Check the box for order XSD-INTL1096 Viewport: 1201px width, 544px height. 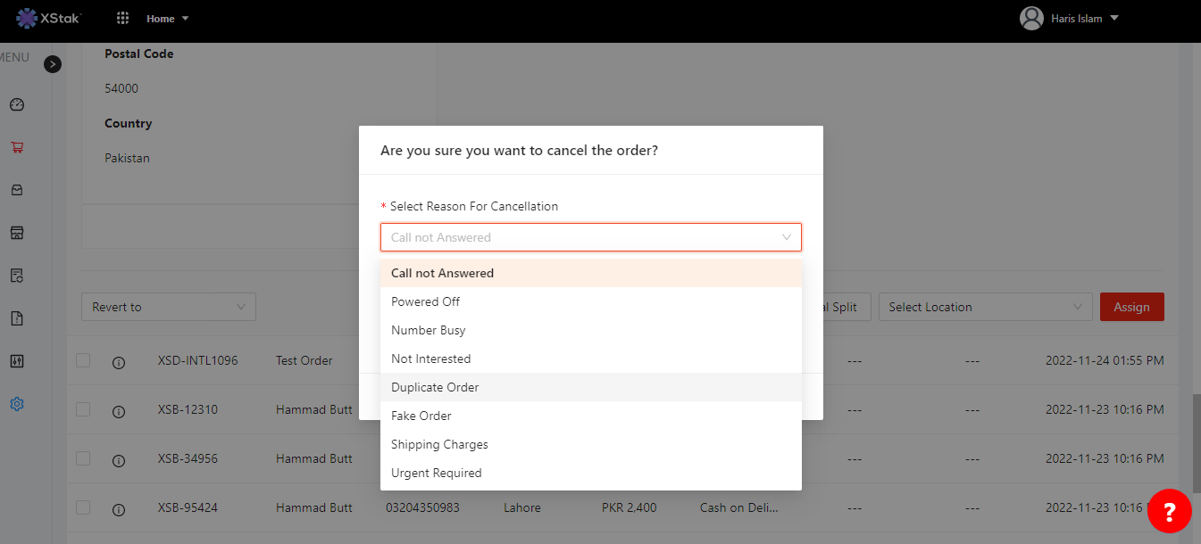[83, 360]
